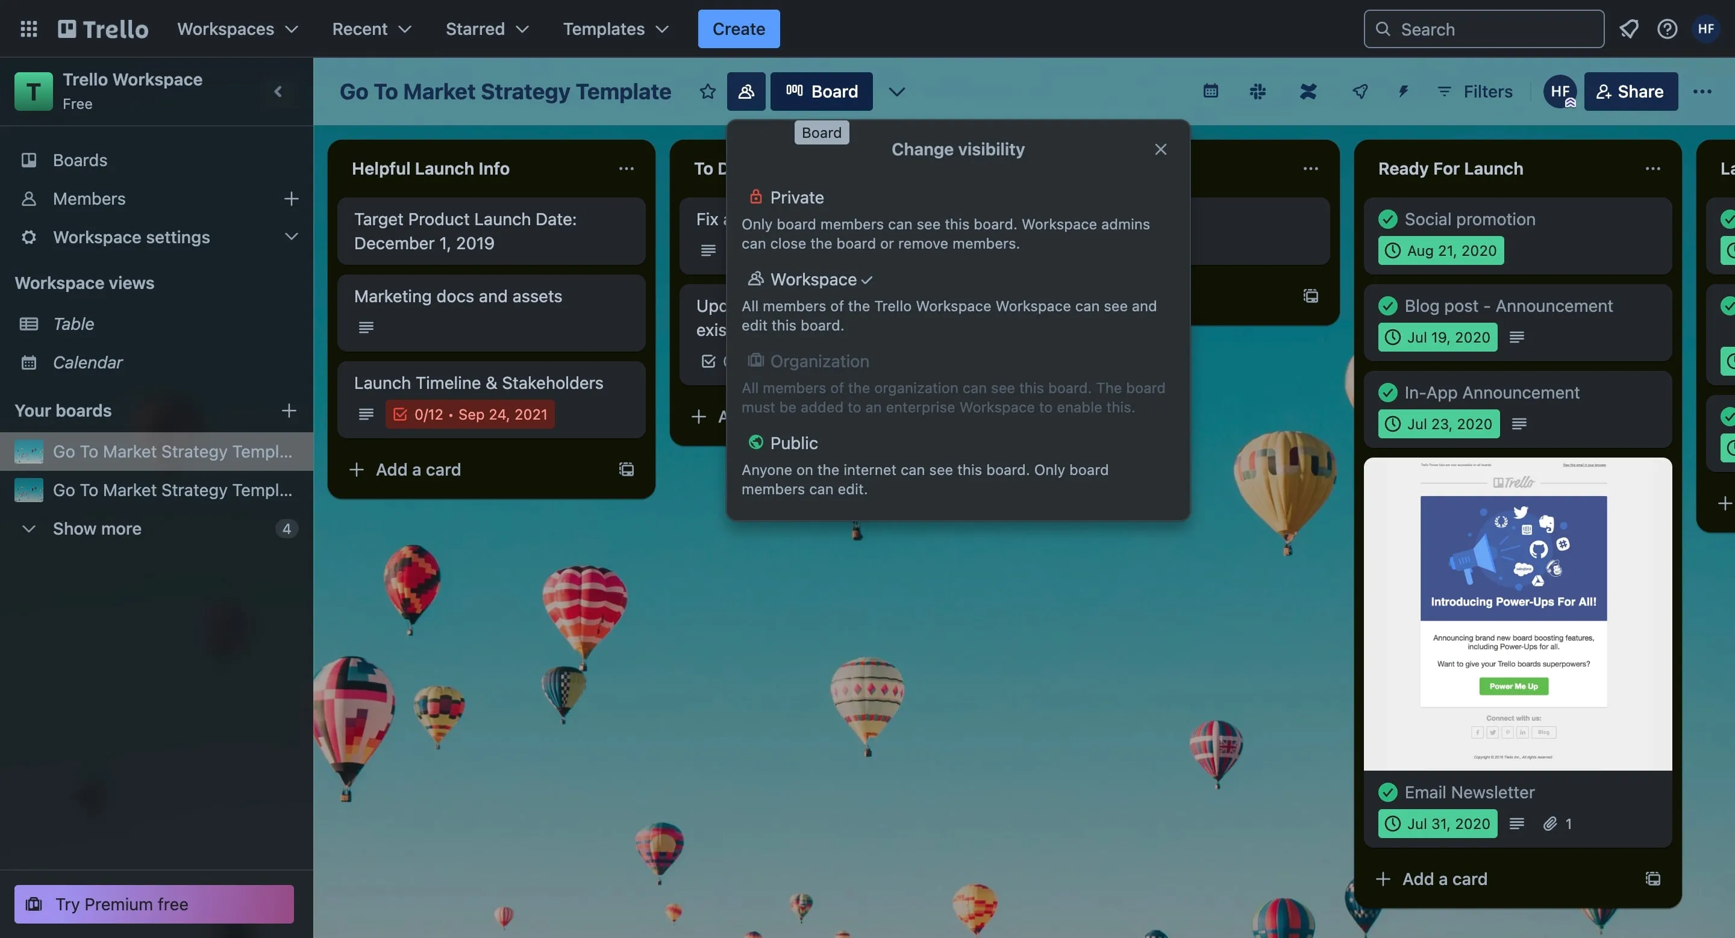Click the Trello Workspace T logo
This screenshot has height=938, width=1735.
click(x=34, y=92)
